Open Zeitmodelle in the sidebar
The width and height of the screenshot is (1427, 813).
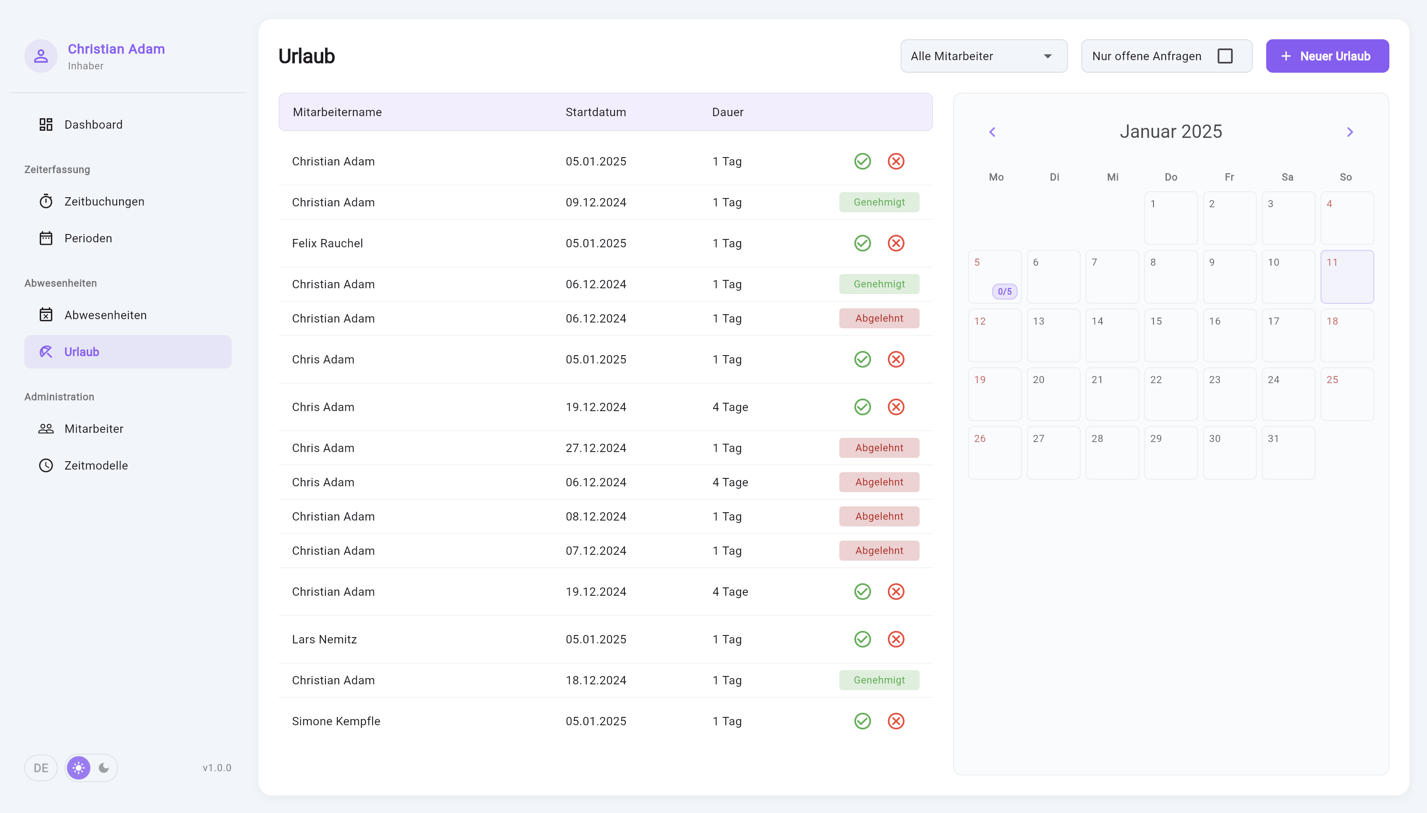[96, 465]
